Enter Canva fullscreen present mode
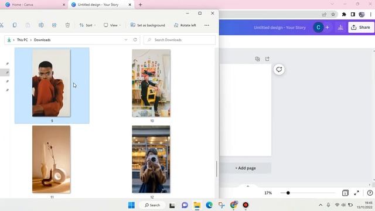375x211 pixels. point(356,193)
